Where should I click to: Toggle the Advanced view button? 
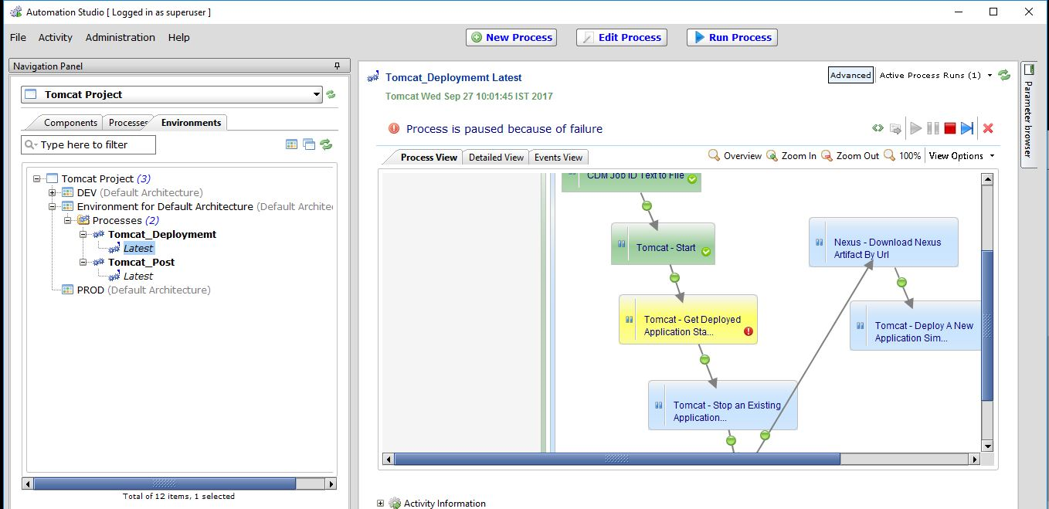tap(850, 75)
